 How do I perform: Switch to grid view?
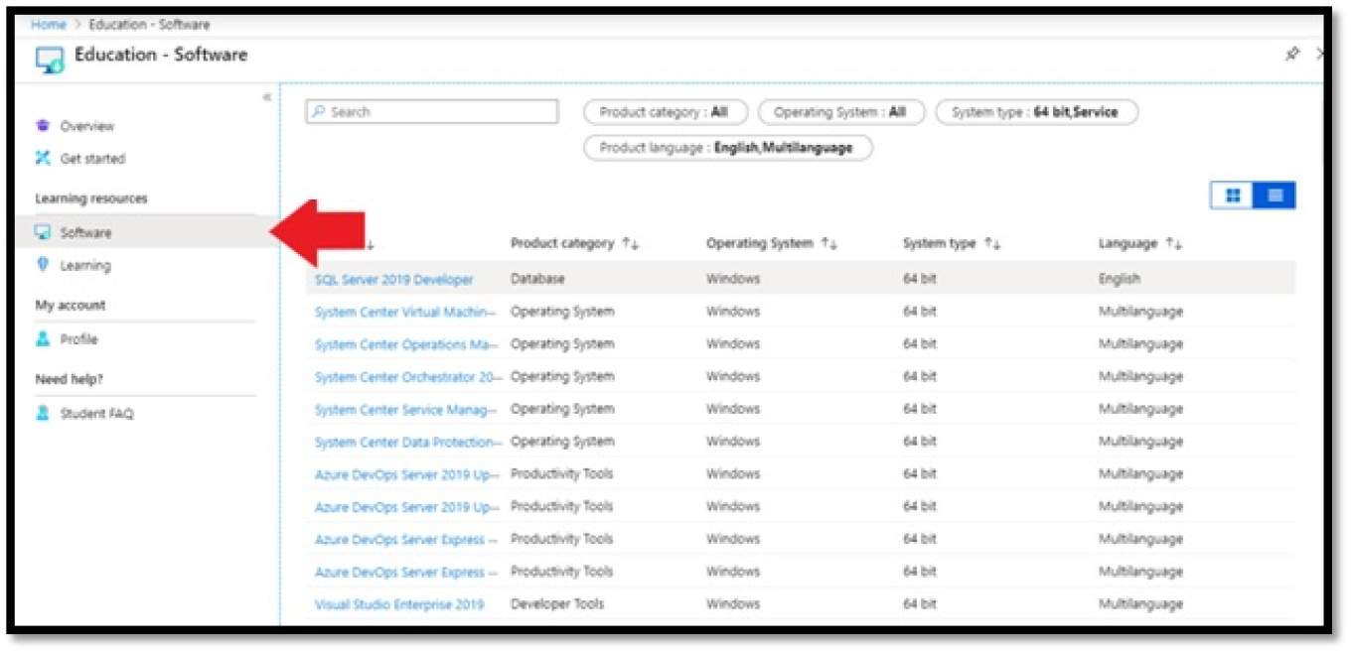1233,195
